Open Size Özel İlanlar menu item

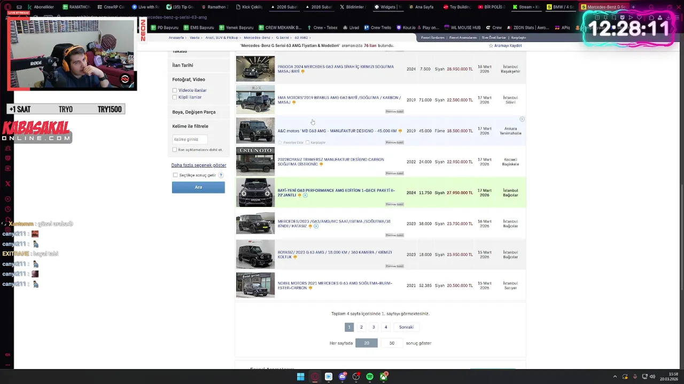(x=494, y=38)
